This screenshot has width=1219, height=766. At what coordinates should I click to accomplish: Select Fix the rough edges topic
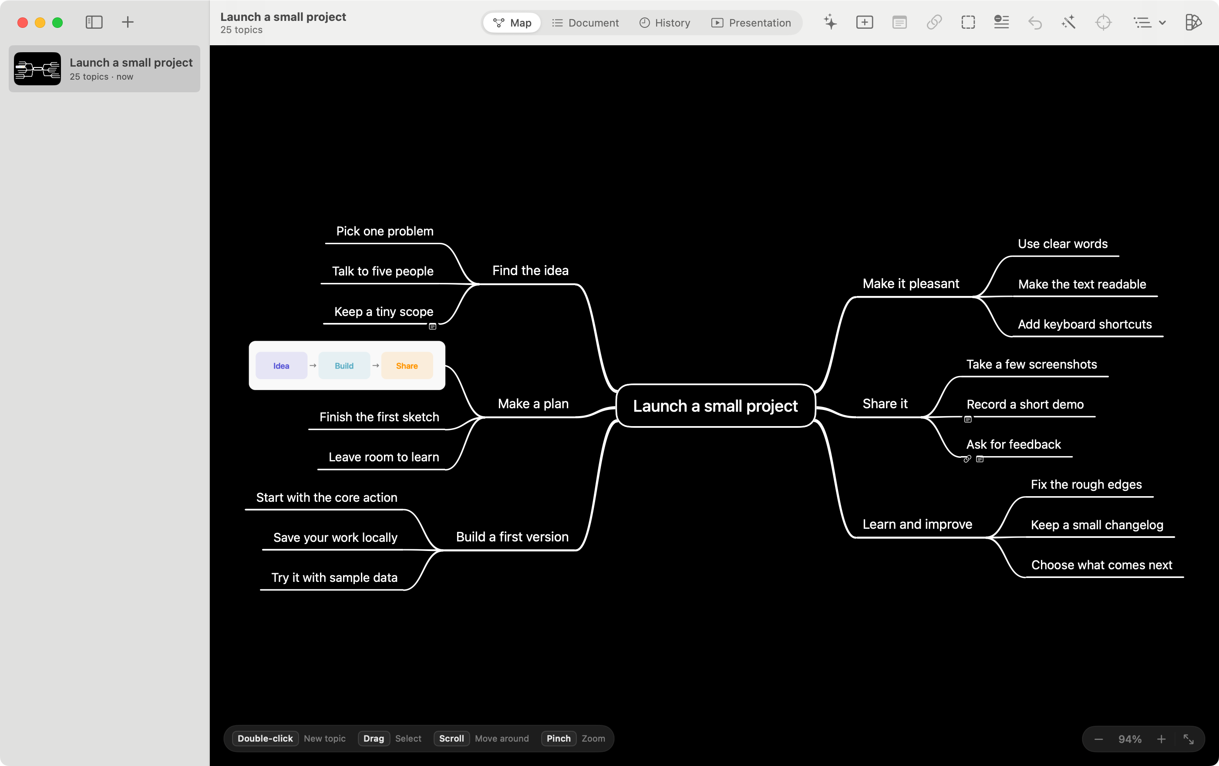point(1086,485)
